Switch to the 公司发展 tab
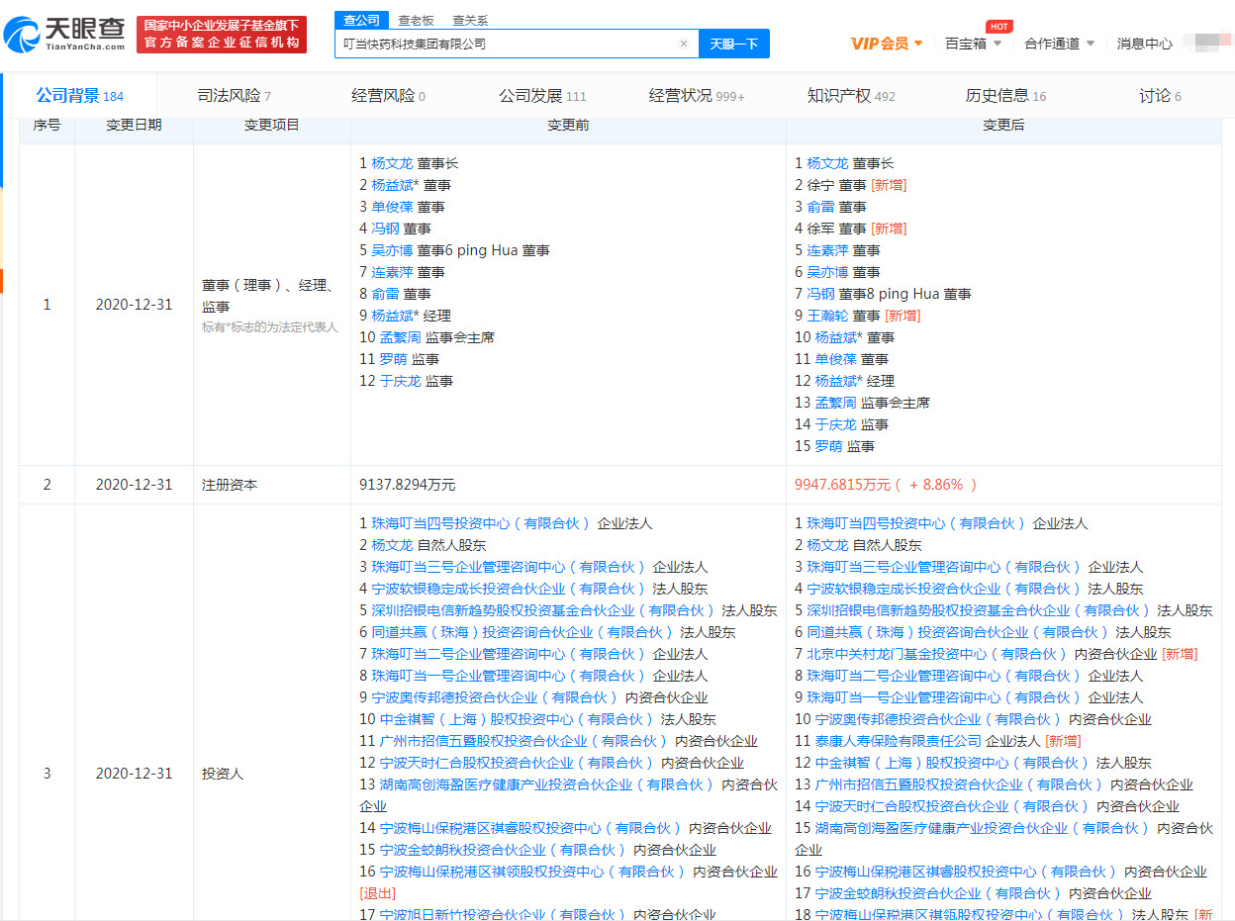 tap(542, 96)
